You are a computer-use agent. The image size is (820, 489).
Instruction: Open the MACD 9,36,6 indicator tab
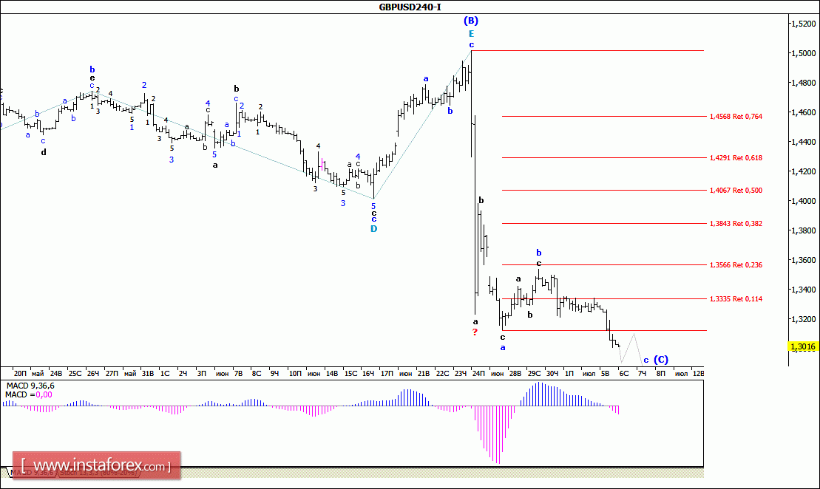point(31,472)
